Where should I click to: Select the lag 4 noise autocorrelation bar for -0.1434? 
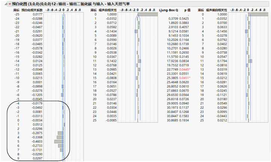pos(136,31)
